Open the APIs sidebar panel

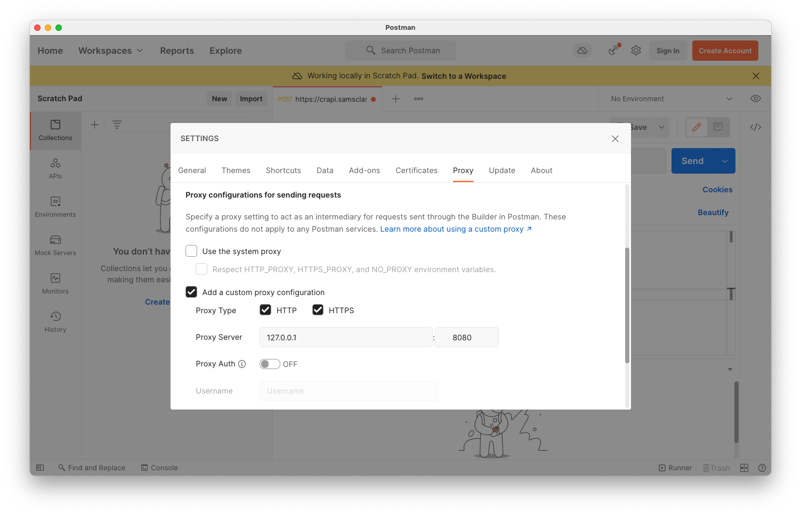(55, 169)
